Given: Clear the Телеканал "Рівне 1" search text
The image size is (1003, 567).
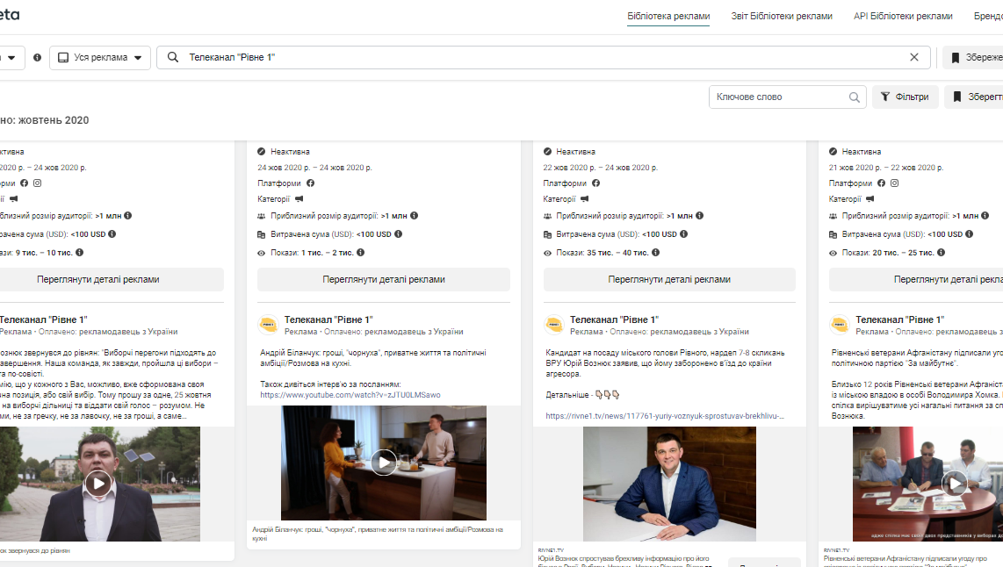Looking at the screenshot, I should tap(914, 58).
